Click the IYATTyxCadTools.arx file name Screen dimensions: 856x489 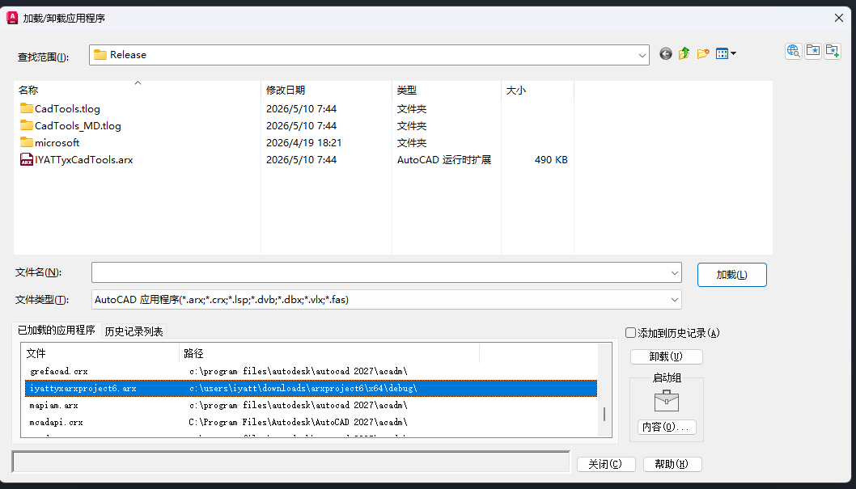click(x=84, y=160)
